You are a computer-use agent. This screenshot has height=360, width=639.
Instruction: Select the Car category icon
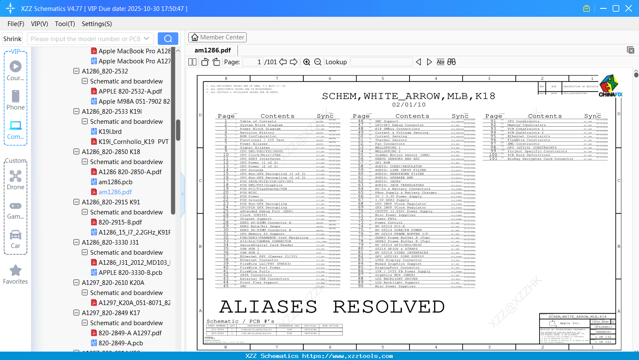16,239
